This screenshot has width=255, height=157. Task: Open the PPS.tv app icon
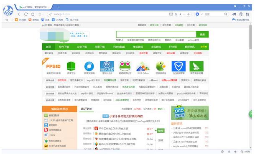(54, 66)
